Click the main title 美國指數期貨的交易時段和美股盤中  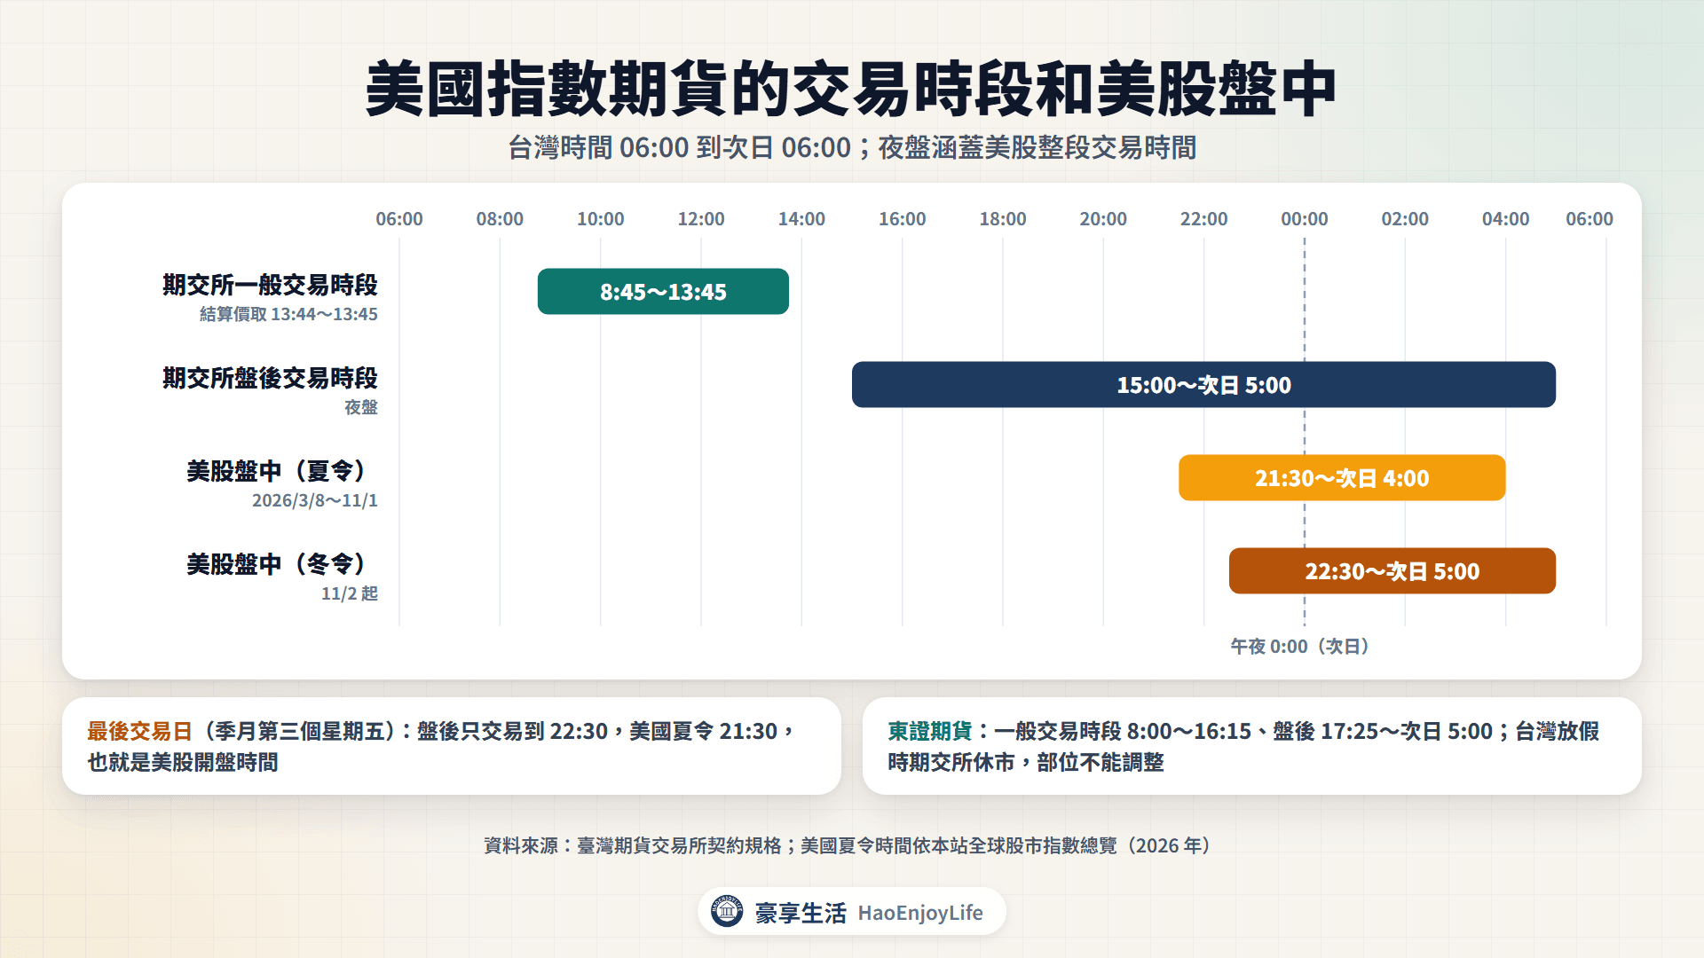pos(852,89)
